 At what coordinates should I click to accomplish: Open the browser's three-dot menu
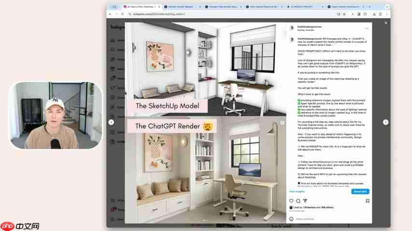pyautogui.click(x=387, y=14)
